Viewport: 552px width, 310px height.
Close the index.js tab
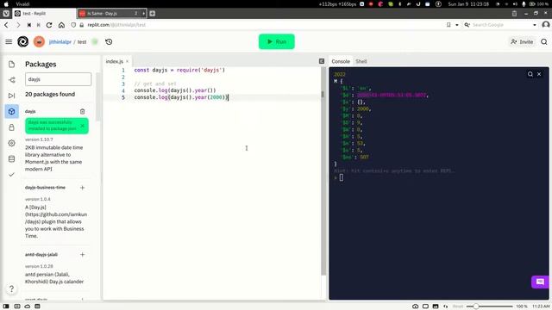127,61
